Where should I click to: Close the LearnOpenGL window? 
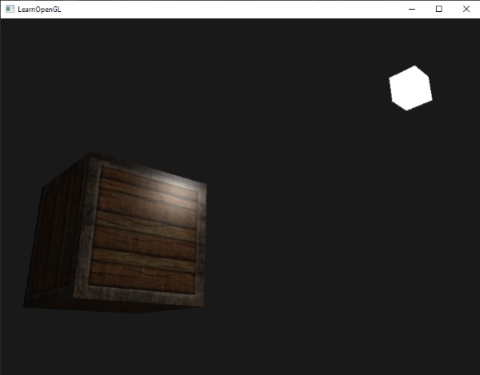(x=466, y=9)
